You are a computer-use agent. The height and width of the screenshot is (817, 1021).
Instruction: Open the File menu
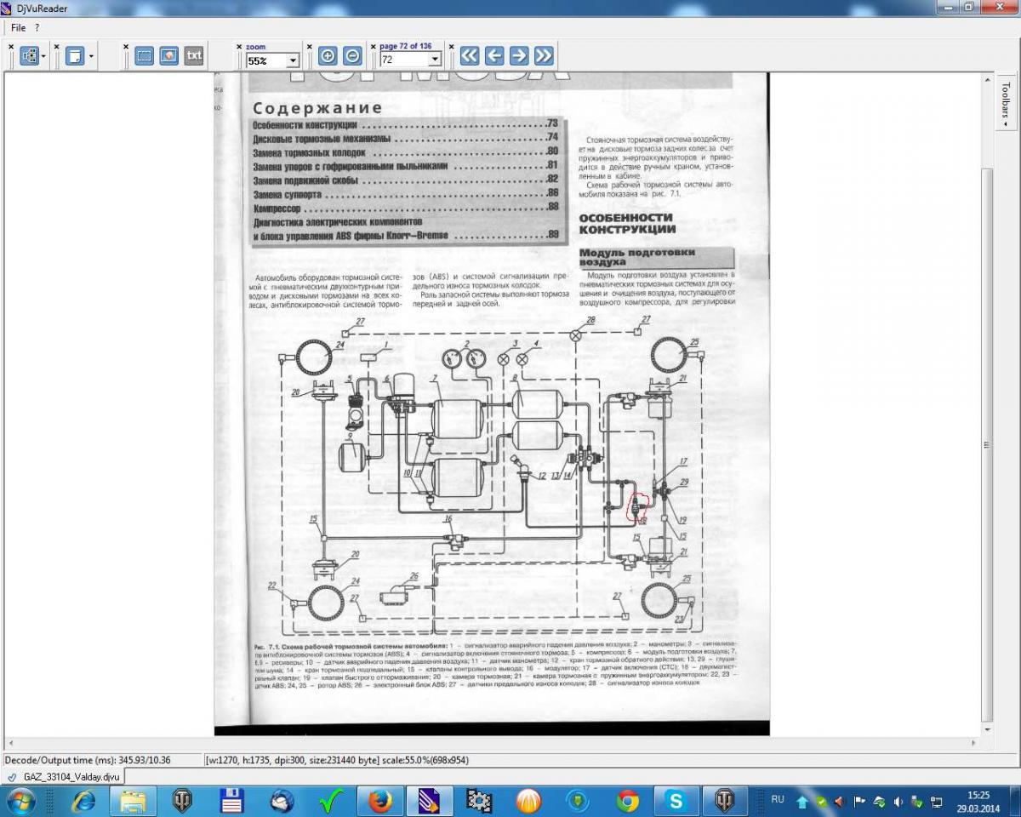tap(18, 27)
